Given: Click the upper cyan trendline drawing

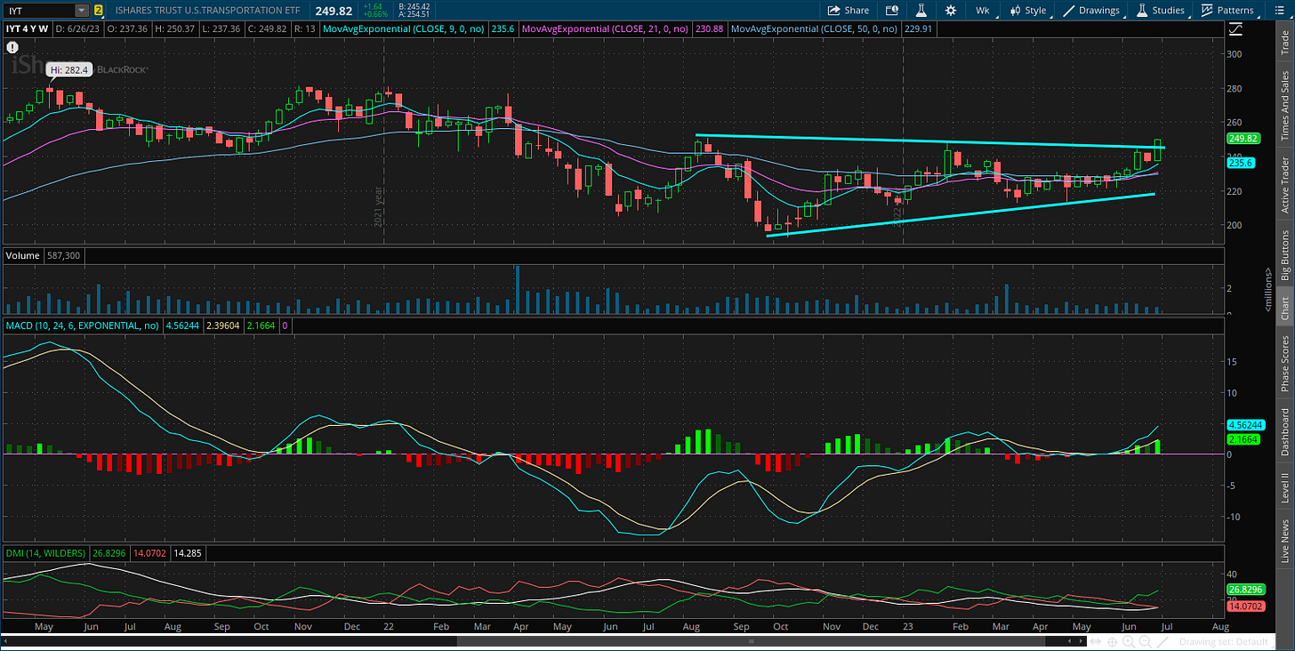Looking at the screenshot, I should click(x=929, y=141).
